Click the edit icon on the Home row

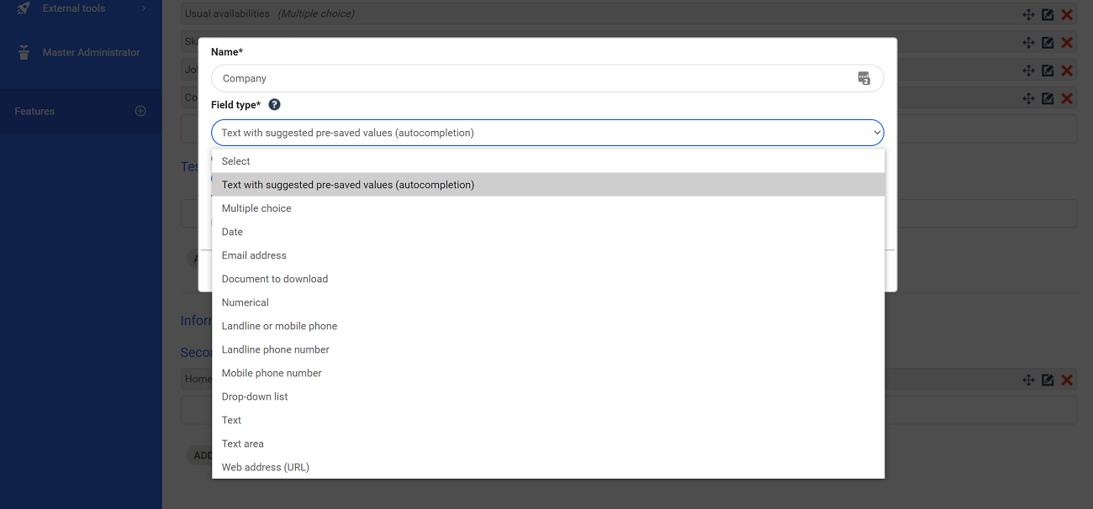pyautogui.click(x=1047, y=379)
